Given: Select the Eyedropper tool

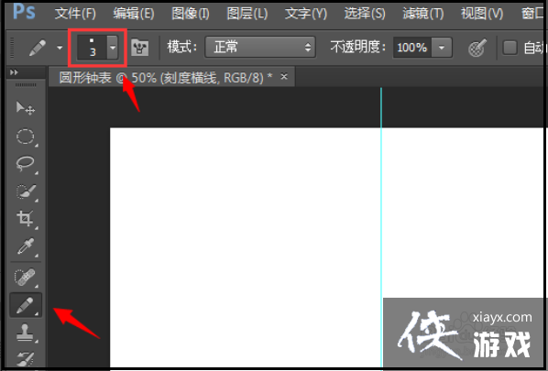Looking at the screenshot, I should (26, 246).
